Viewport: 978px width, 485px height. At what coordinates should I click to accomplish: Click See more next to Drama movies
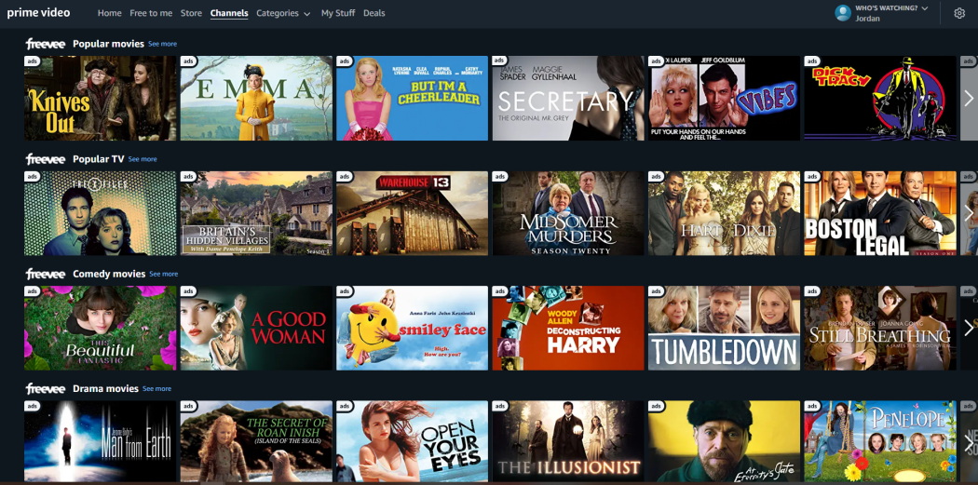coord(156,389)
